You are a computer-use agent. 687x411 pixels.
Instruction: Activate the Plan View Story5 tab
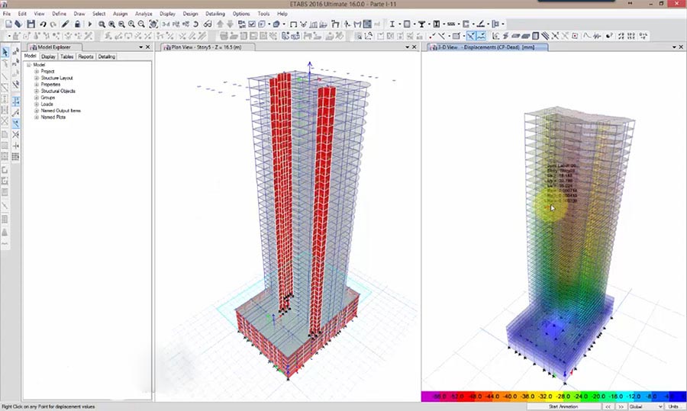(206, 47)
